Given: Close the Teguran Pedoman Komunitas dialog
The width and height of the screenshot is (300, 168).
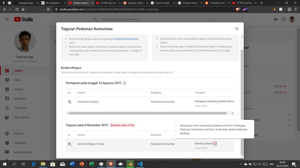Looking at the screenshot, I should [x=237, y=28].
